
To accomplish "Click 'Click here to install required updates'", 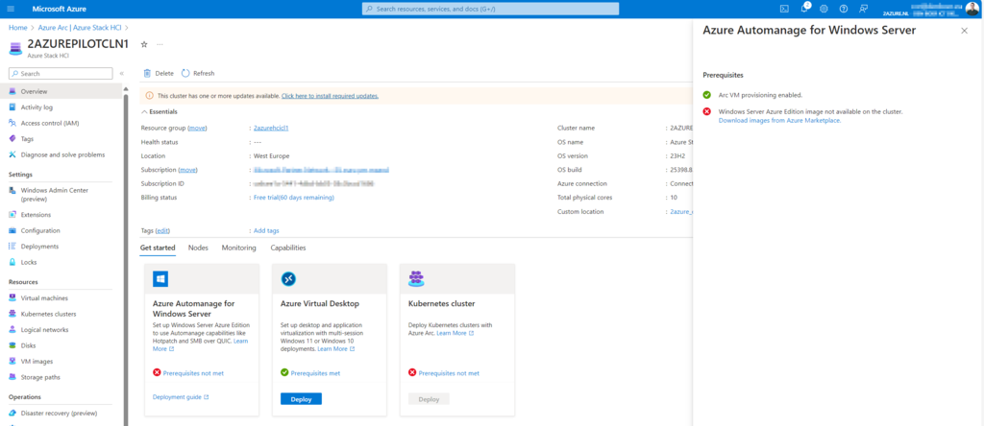I will (x=331, y=96).
